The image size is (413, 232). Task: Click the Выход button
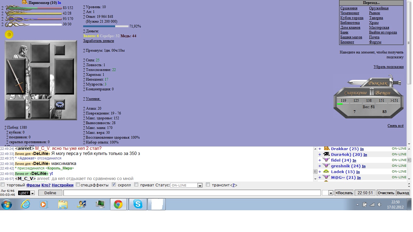403,193
